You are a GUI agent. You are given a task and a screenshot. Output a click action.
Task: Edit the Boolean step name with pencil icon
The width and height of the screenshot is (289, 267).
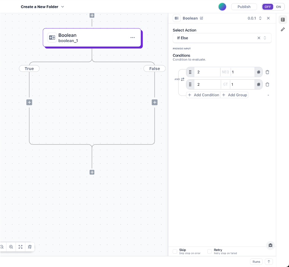tap(202, 18)
